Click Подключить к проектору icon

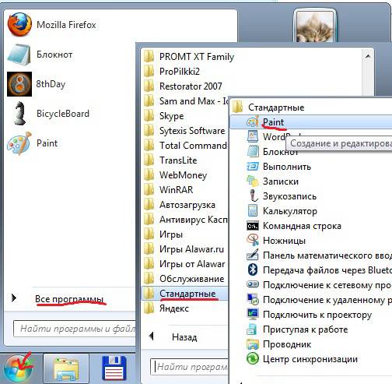click(x=253, y=314)
